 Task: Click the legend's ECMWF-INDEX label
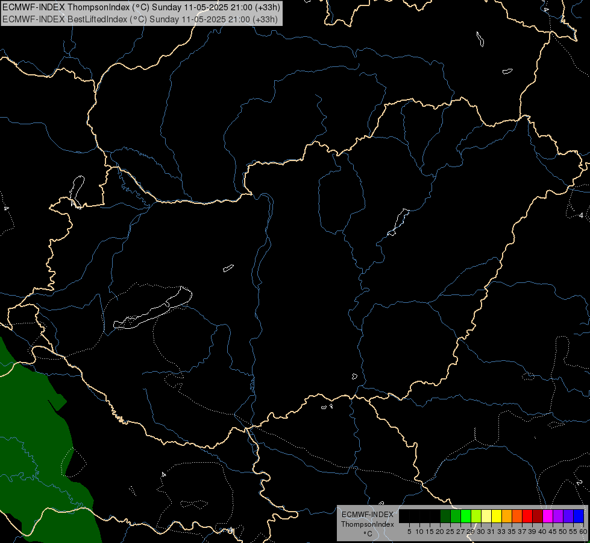(x=367, y=515)
